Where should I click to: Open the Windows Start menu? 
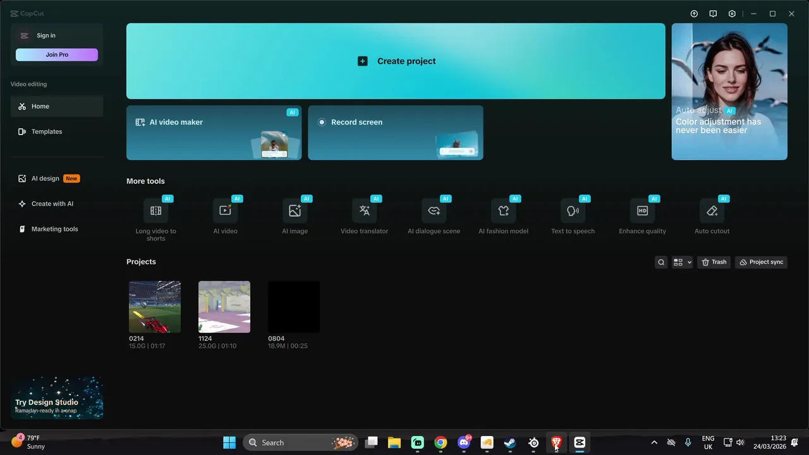point(229,442)
